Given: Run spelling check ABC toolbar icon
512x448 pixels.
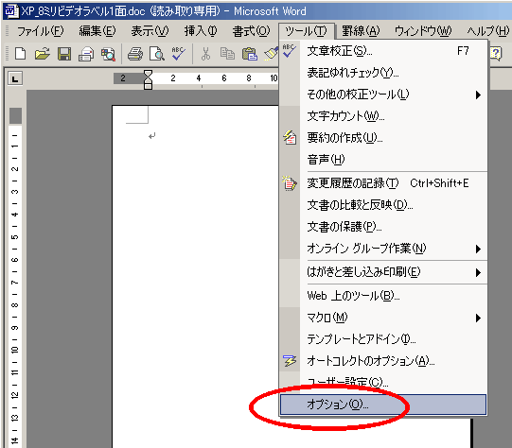Looking at the screenshot, I should (x=178, y=54).
